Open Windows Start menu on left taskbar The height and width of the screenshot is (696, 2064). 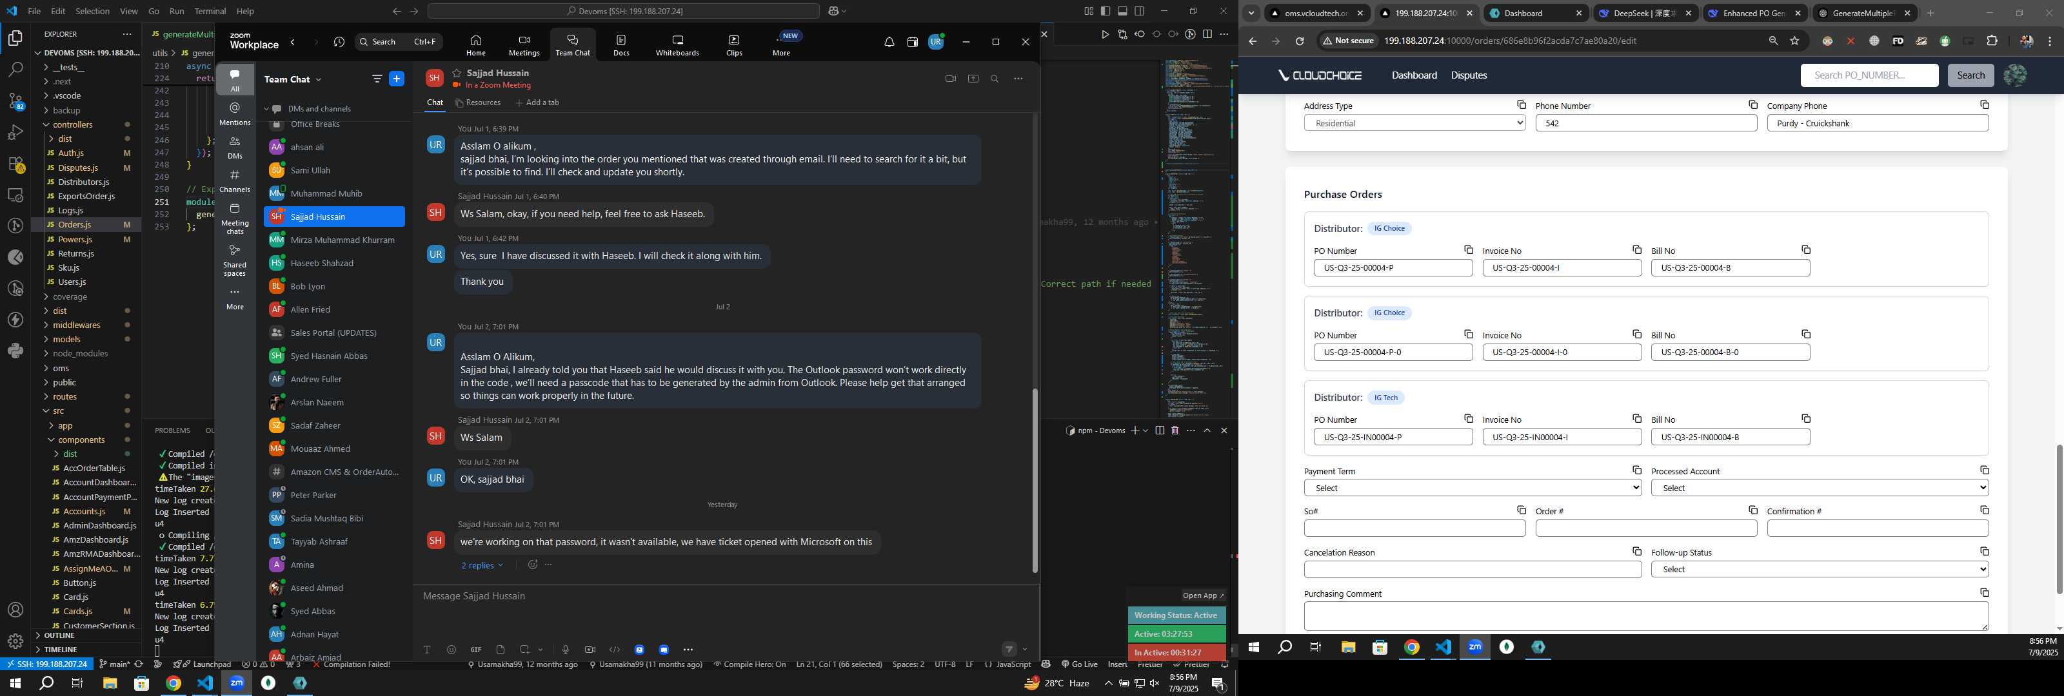[x=14, y=683]
